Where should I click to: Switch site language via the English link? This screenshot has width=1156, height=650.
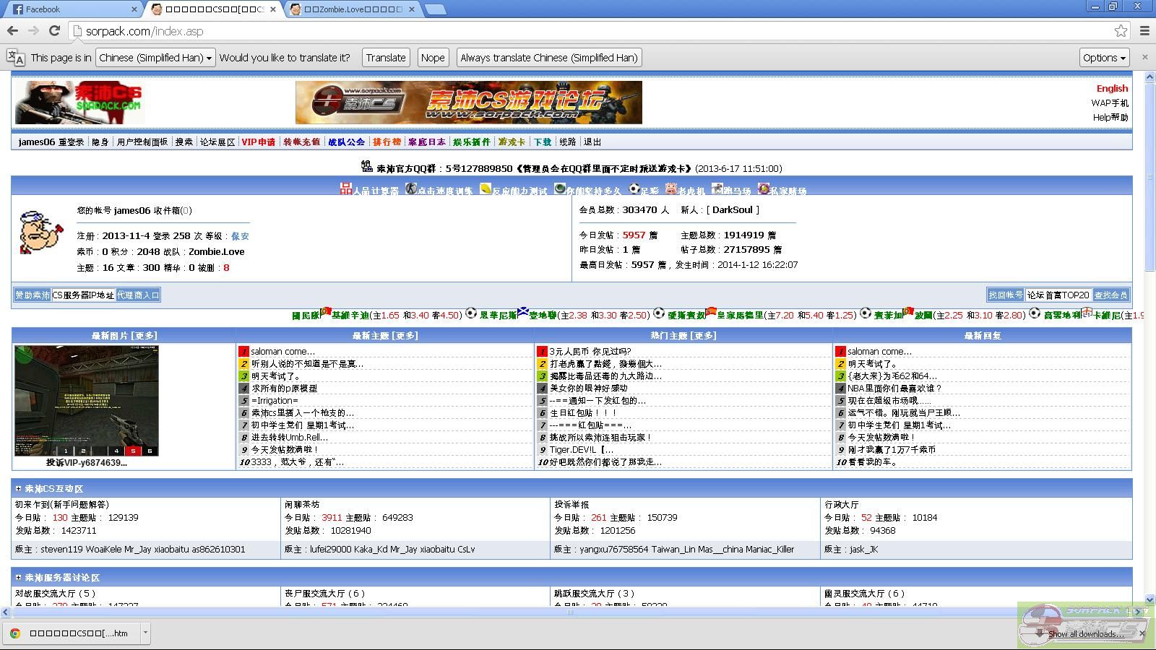pos(1112,88)
